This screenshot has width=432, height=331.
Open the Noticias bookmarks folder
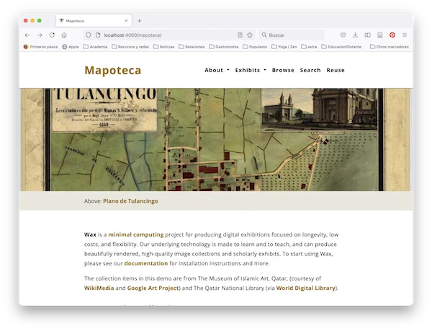click(164, 47)
